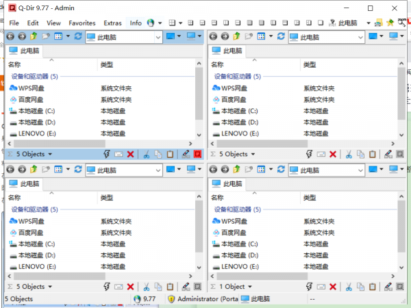
Task: Select 此电脑 tab in top-left pane
Action: [x=24, y=51]
